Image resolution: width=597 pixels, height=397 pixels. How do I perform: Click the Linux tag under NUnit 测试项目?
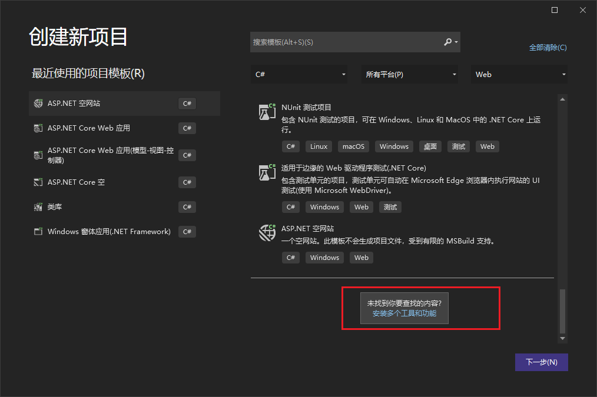[x=319, y=146]
